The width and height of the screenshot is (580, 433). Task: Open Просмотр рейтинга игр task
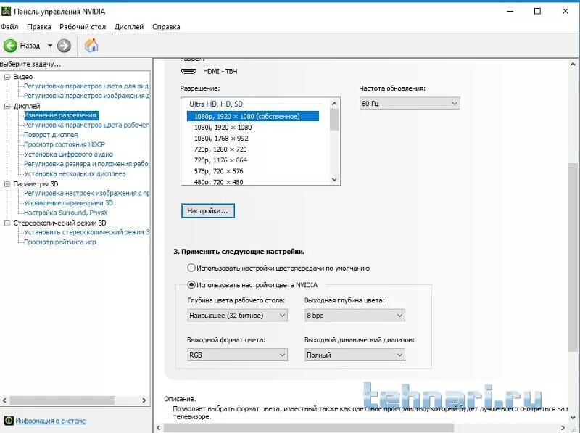[x=59, y=242]
